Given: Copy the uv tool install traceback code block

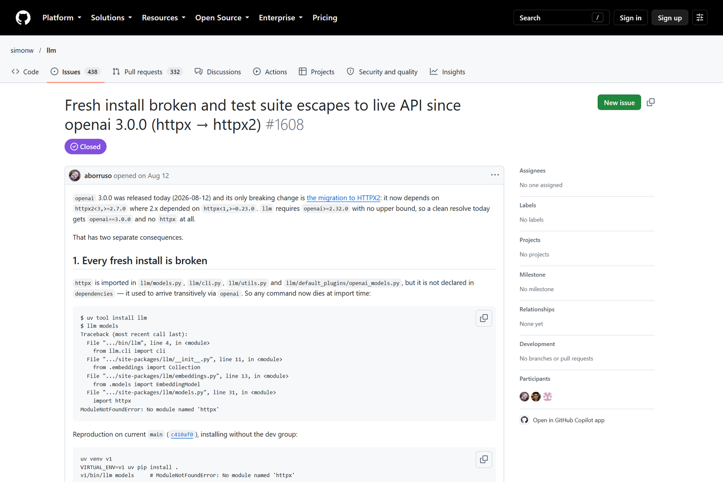Looking at the screenshot, I should point(484,318).
